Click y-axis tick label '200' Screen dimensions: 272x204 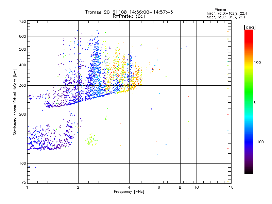tap(22, 114)
